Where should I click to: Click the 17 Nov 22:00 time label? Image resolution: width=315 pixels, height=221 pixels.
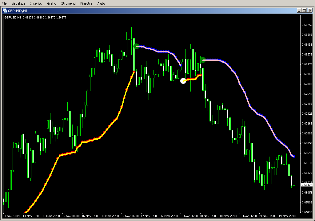(x=169, y=216)
